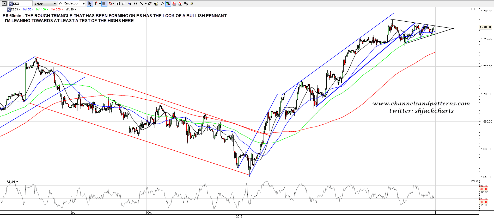Select the eraser tool

150,4
